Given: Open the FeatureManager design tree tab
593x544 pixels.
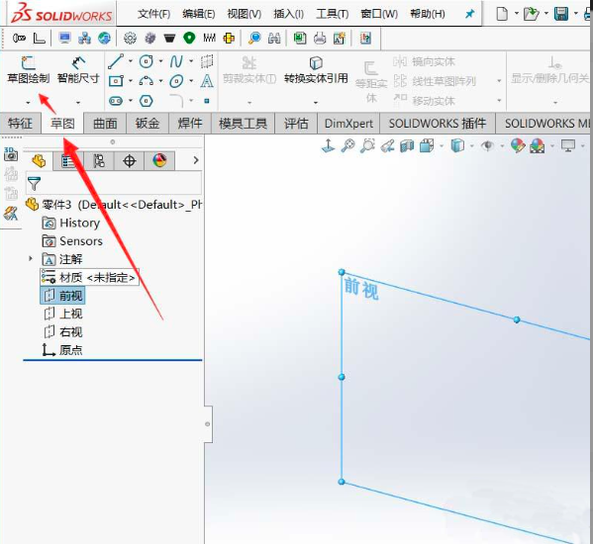Looking at the screenshot, I should pos(39,161).
